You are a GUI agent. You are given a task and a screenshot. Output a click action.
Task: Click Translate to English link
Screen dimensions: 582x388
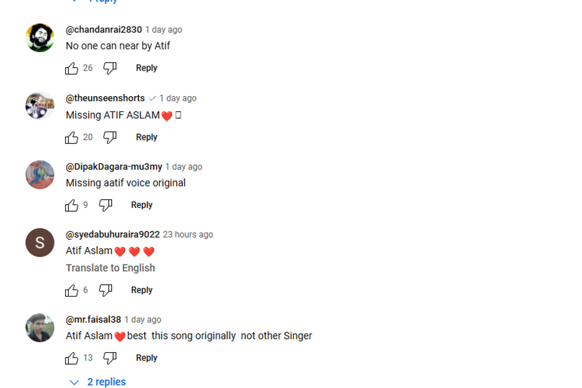pyautogui.click(x=111, y=268)
